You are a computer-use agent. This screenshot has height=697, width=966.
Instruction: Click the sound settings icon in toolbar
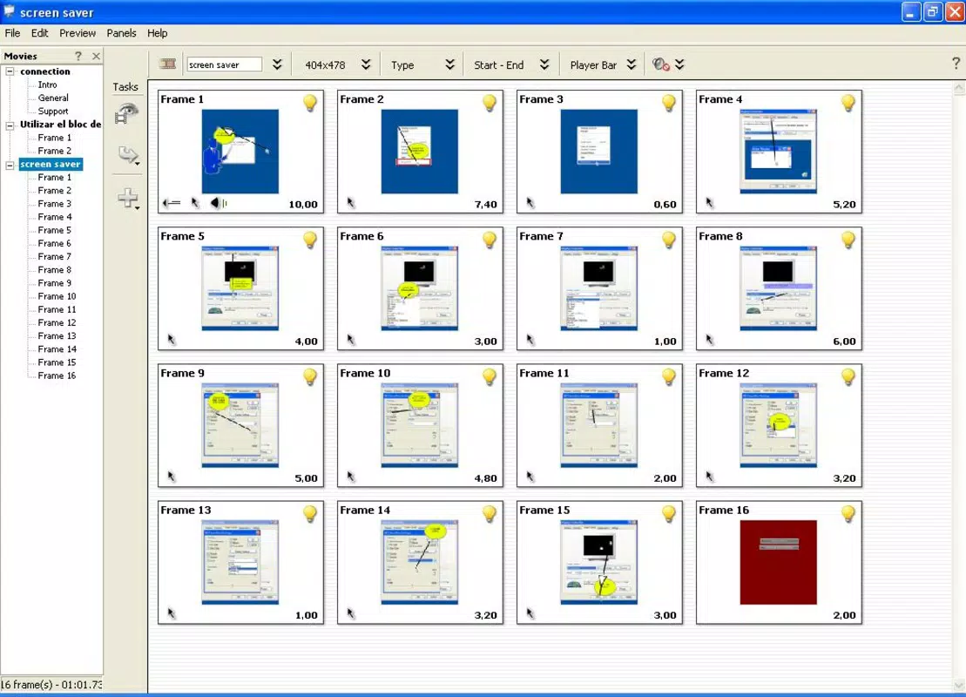660,64
